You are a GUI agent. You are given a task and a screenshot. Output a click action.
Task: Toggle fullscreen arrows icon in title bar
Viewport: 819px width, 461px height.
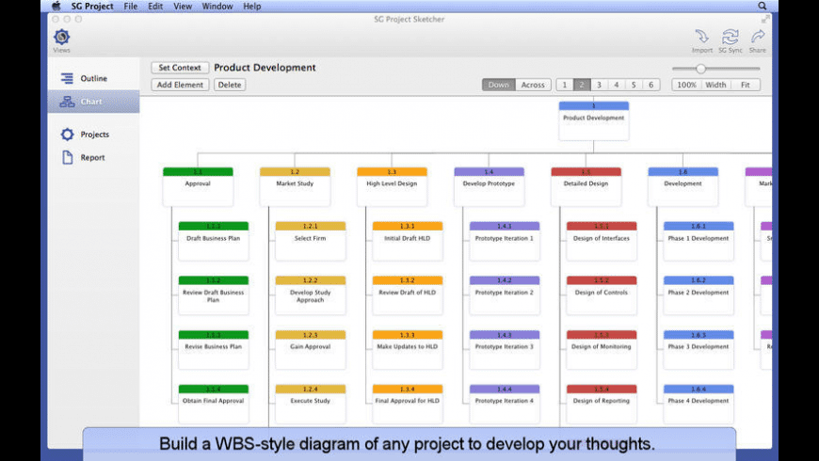click(x=765, y=19)
